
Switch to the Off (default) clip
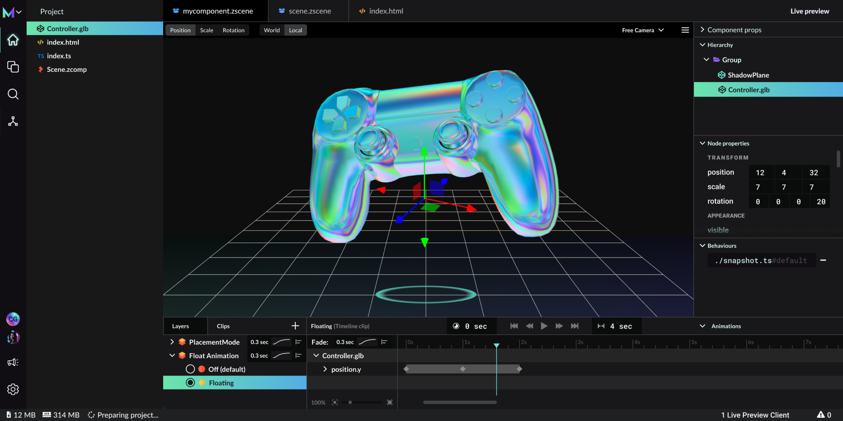point(190,369)
